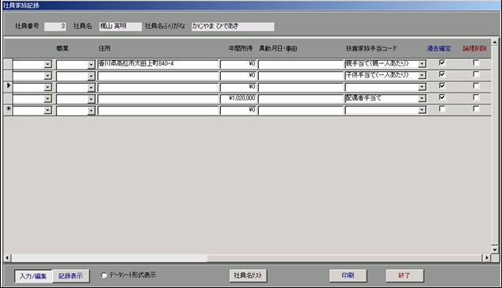Check 論理削除 in the 子供手当て row

point(476,74)
